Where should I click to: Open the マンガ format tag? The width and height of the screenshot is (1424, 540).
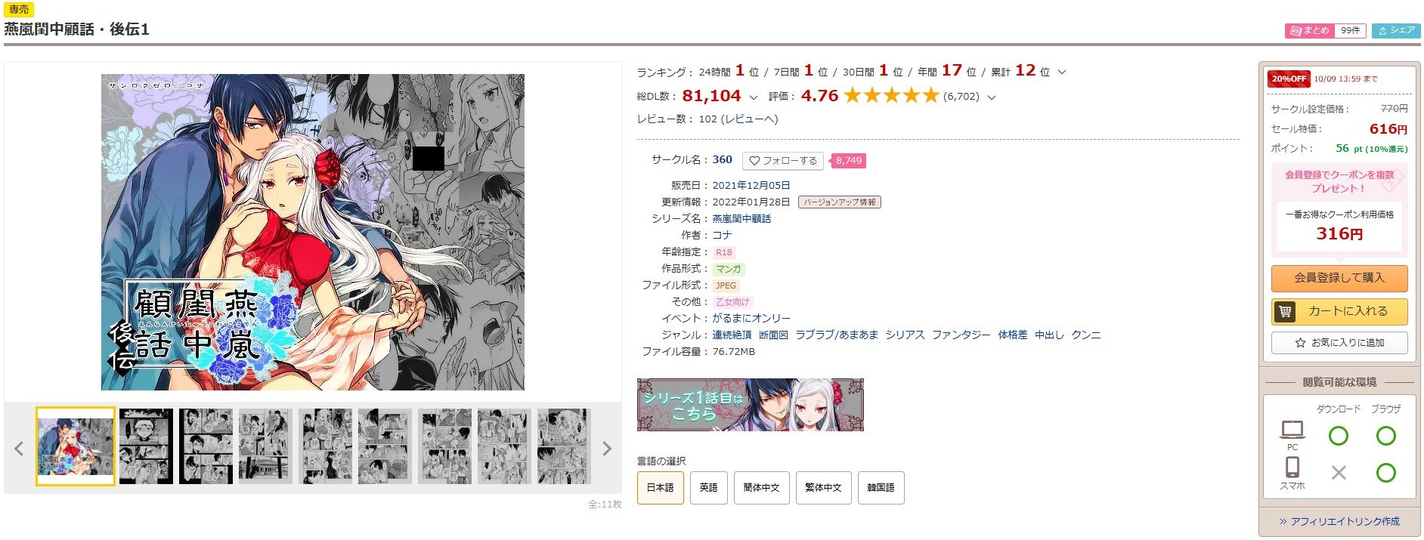click(729, 269)
